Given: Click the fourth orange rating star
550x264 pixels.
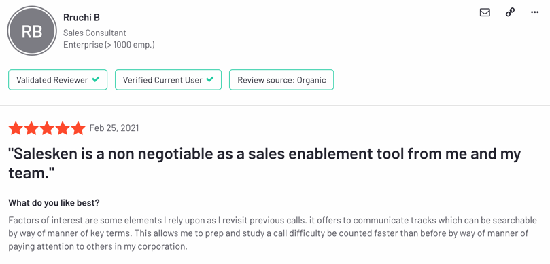Looking at the screenshot, I should pyautogui.click(x=63, y=128).
